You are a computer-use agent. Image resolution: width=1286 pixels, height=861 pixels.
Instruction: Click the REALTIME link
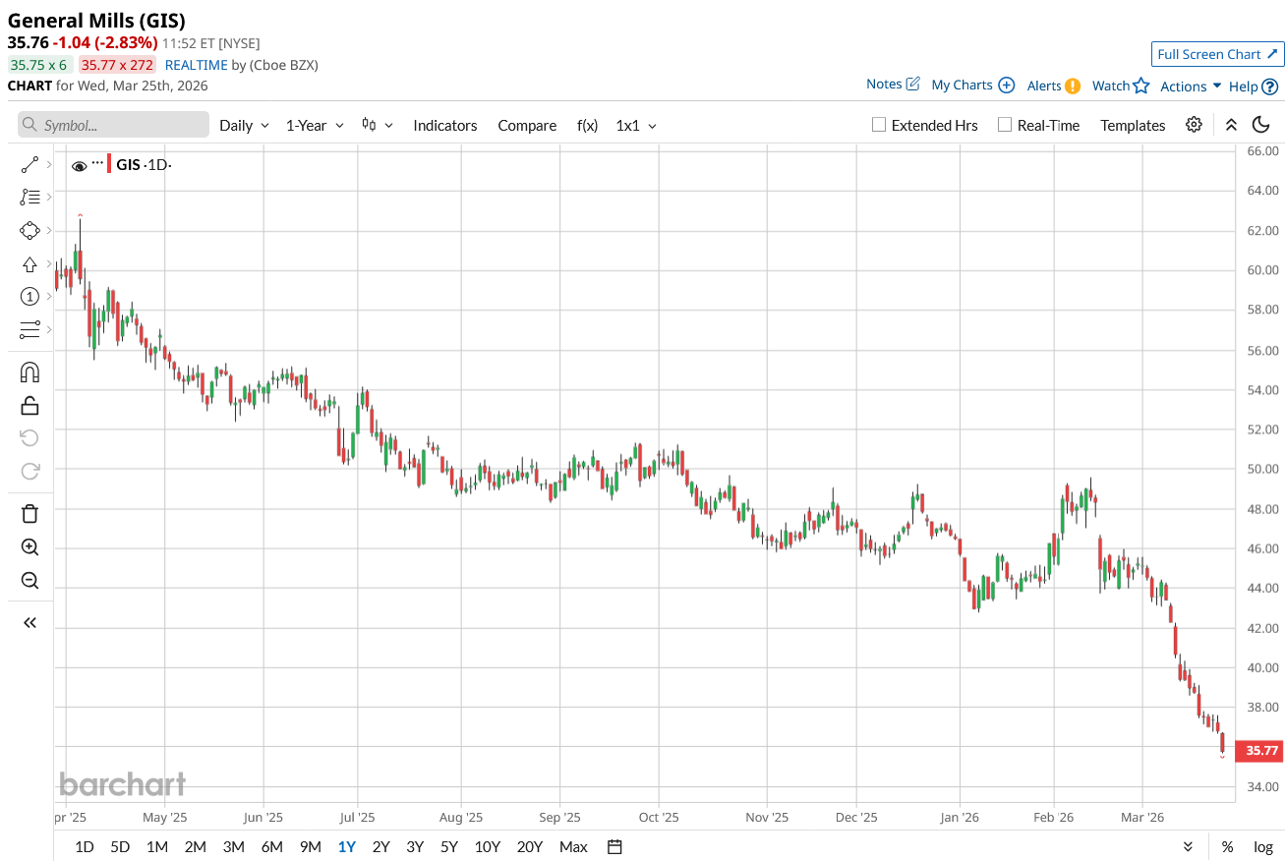[x=196, y=65]
